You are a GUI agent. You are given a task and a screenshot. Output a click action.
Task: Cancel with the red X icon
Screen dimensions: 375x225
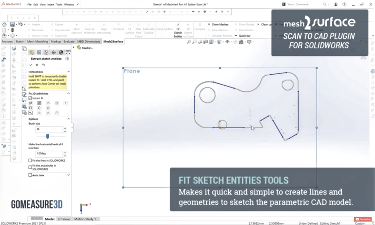point(37,65)
